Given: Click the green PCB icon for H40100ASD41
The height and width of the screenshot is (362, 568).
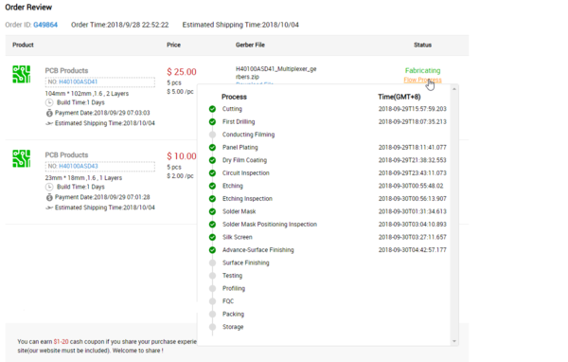Looking at the screenshot, I should [22, 74].
